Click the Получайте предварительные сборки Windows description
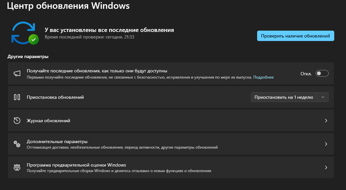This screenshot has height=190, width=346. click(x=119, y=171)
